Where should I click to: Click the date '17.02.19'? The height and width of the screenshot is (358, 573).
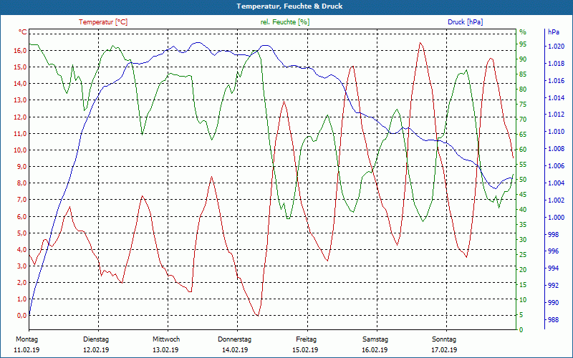444,350
